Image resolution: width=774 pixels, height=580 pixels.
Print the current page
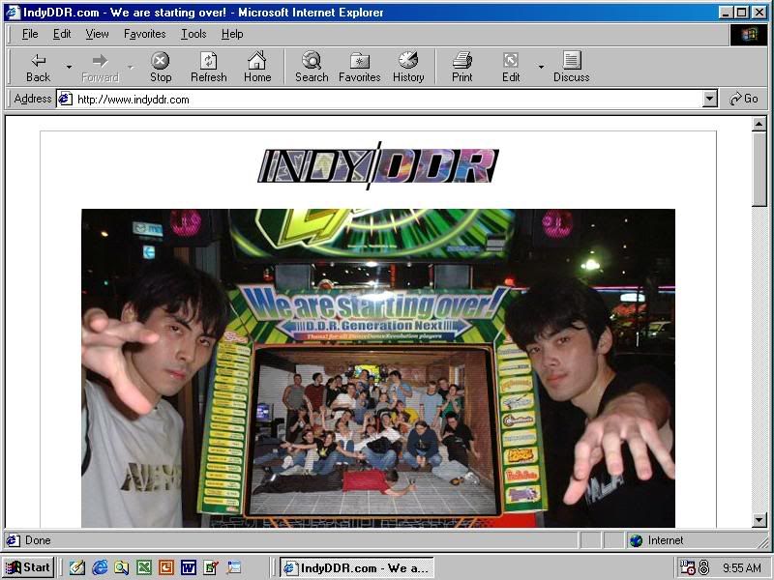click(462, 68)
